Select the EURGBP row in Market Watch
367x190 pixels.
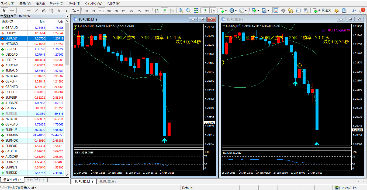tap(32, 98)
